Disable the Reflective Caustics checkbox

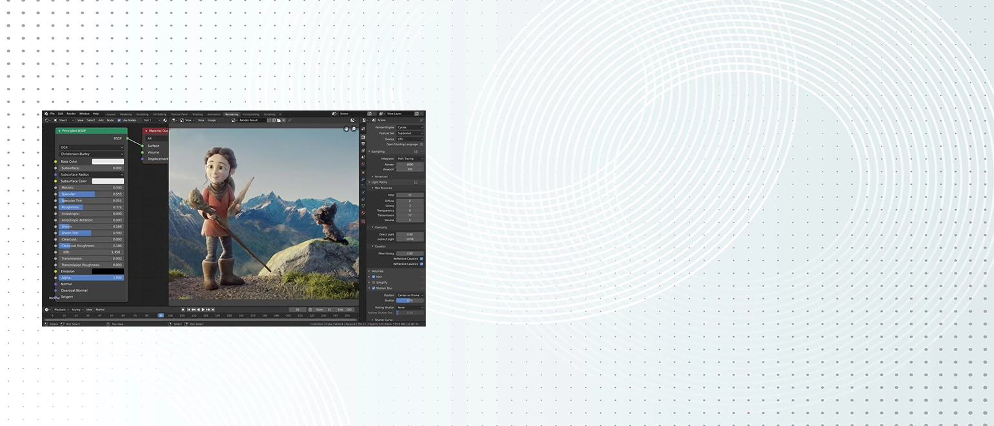pos(421,259)
